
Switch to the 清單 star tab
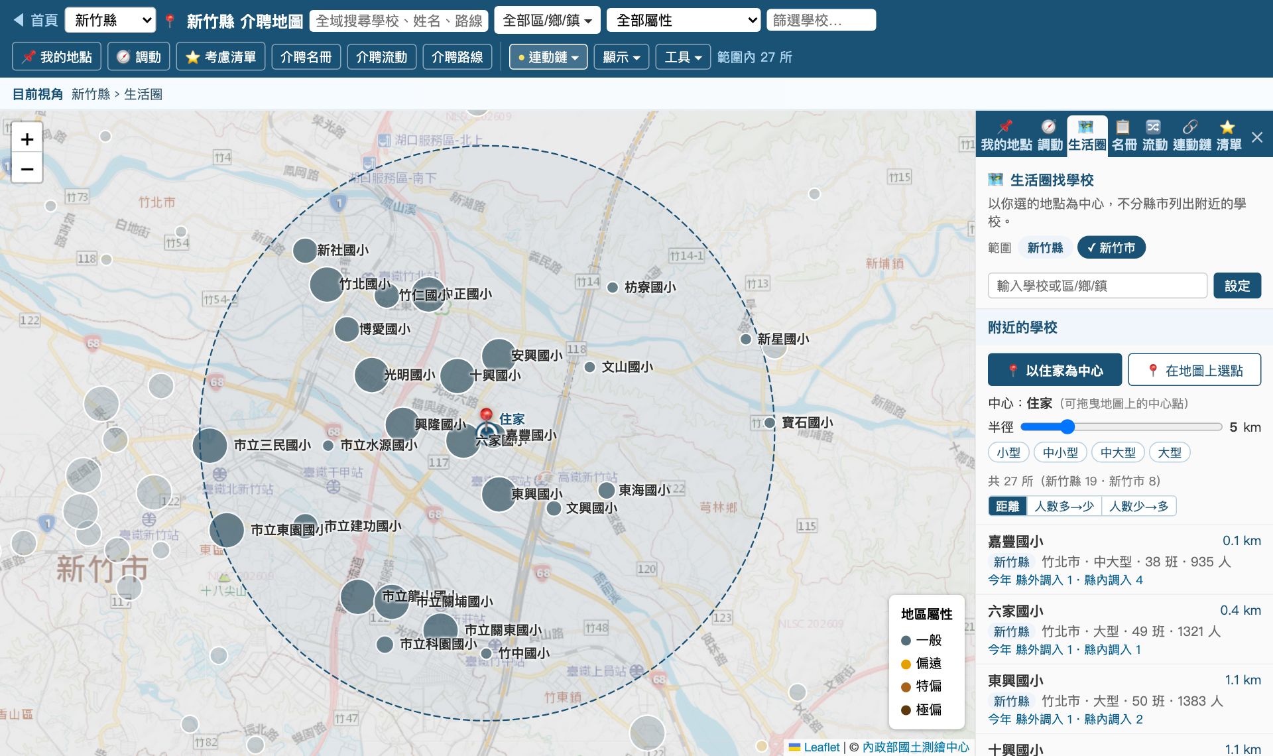1229,136
